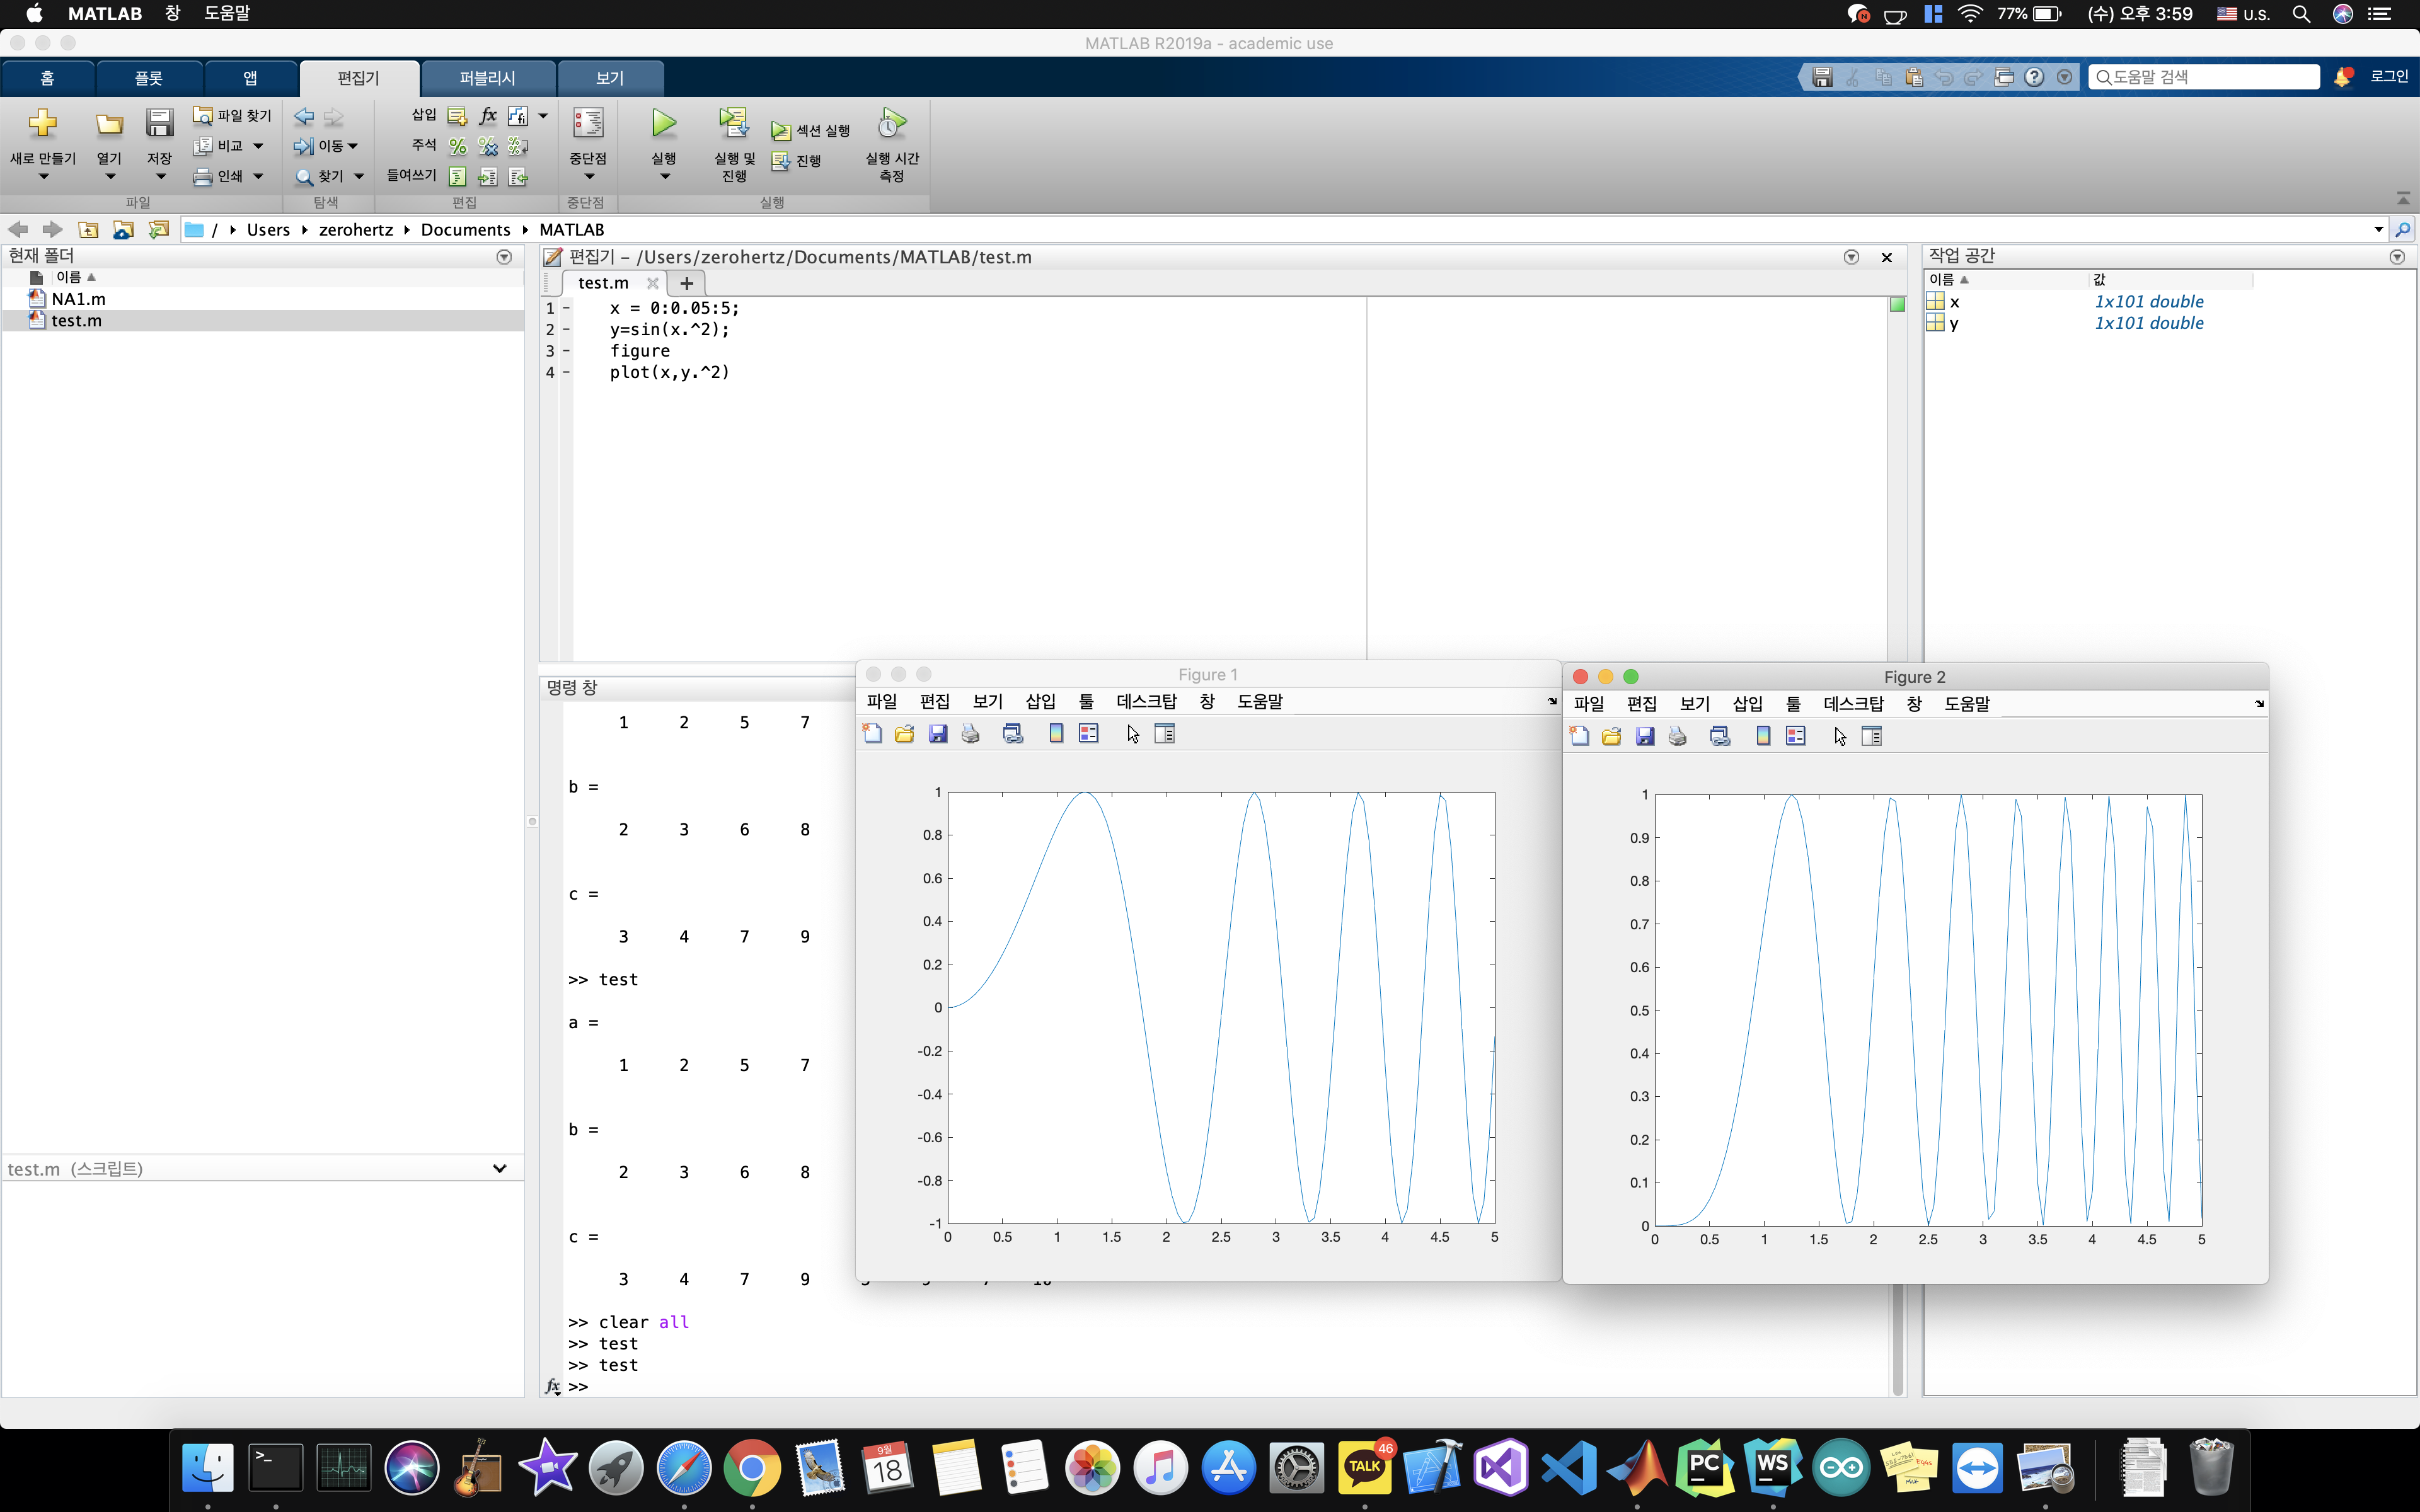Click Figure 1 New Figure icon
2420x1512 pixels.
pos(872,734)
